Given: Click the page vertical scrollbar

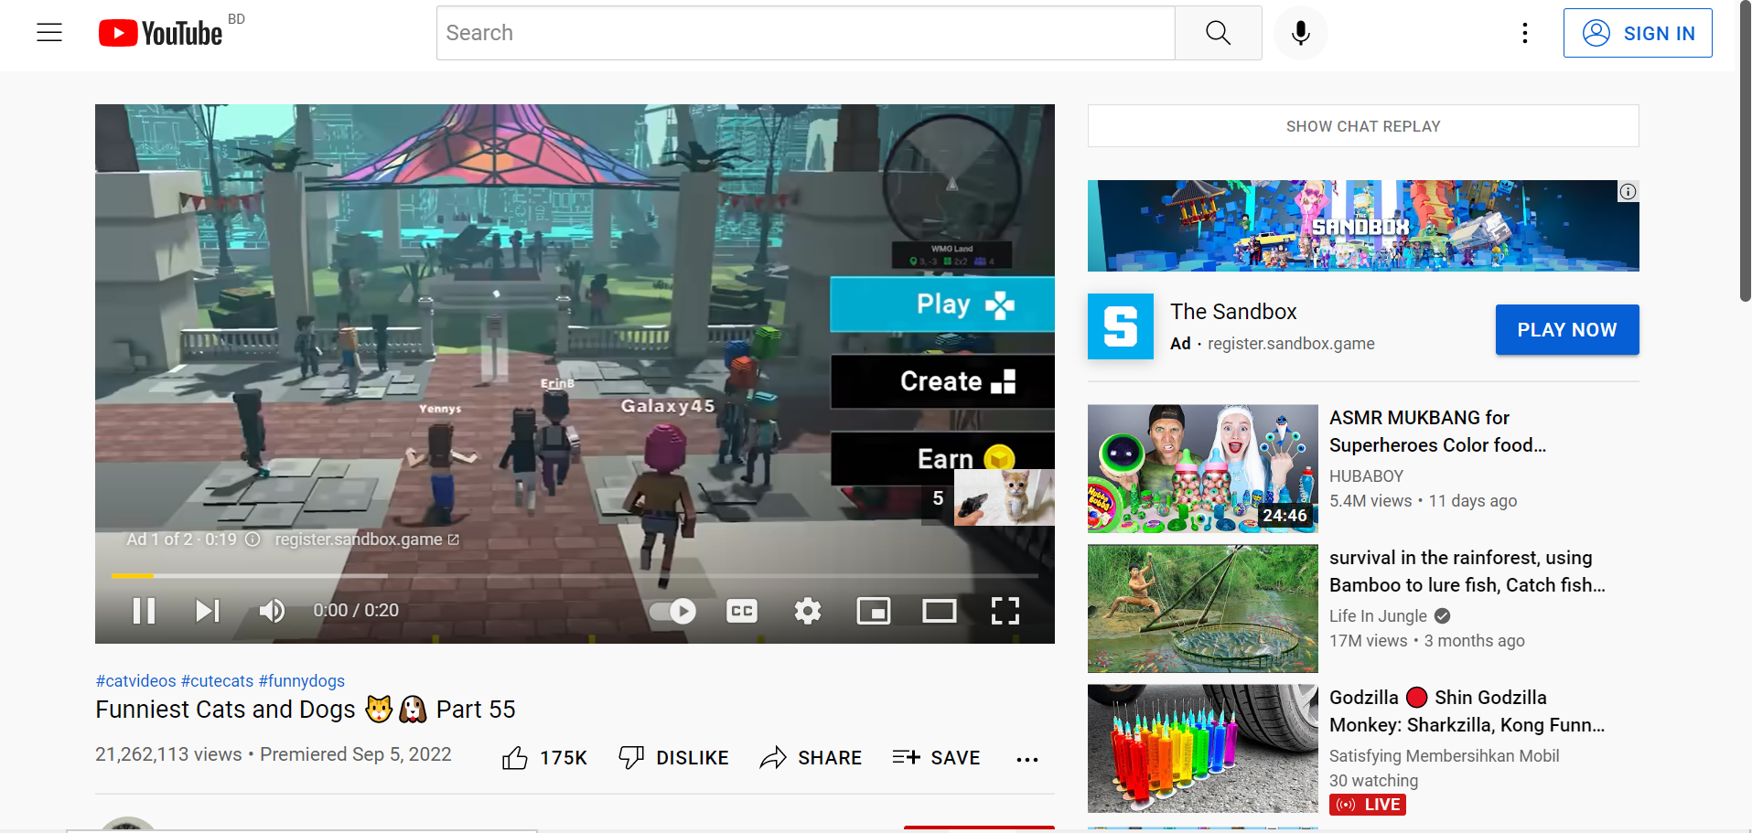Looking at the screenshot, I should 1745,151.
